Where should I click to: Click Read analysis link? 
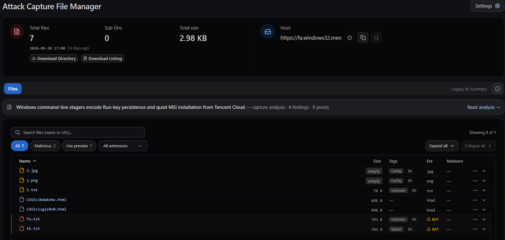point(484,107)
